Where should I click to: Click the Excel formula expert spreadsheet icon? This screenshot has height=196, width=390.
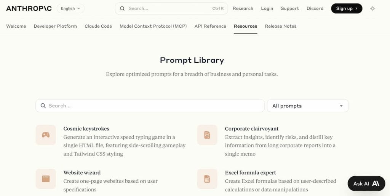click(207, 179)
